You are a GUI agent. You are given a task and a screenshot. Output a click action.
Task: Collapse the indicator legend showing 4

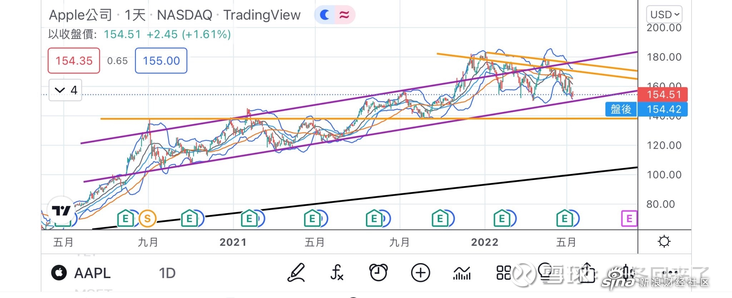65,90
